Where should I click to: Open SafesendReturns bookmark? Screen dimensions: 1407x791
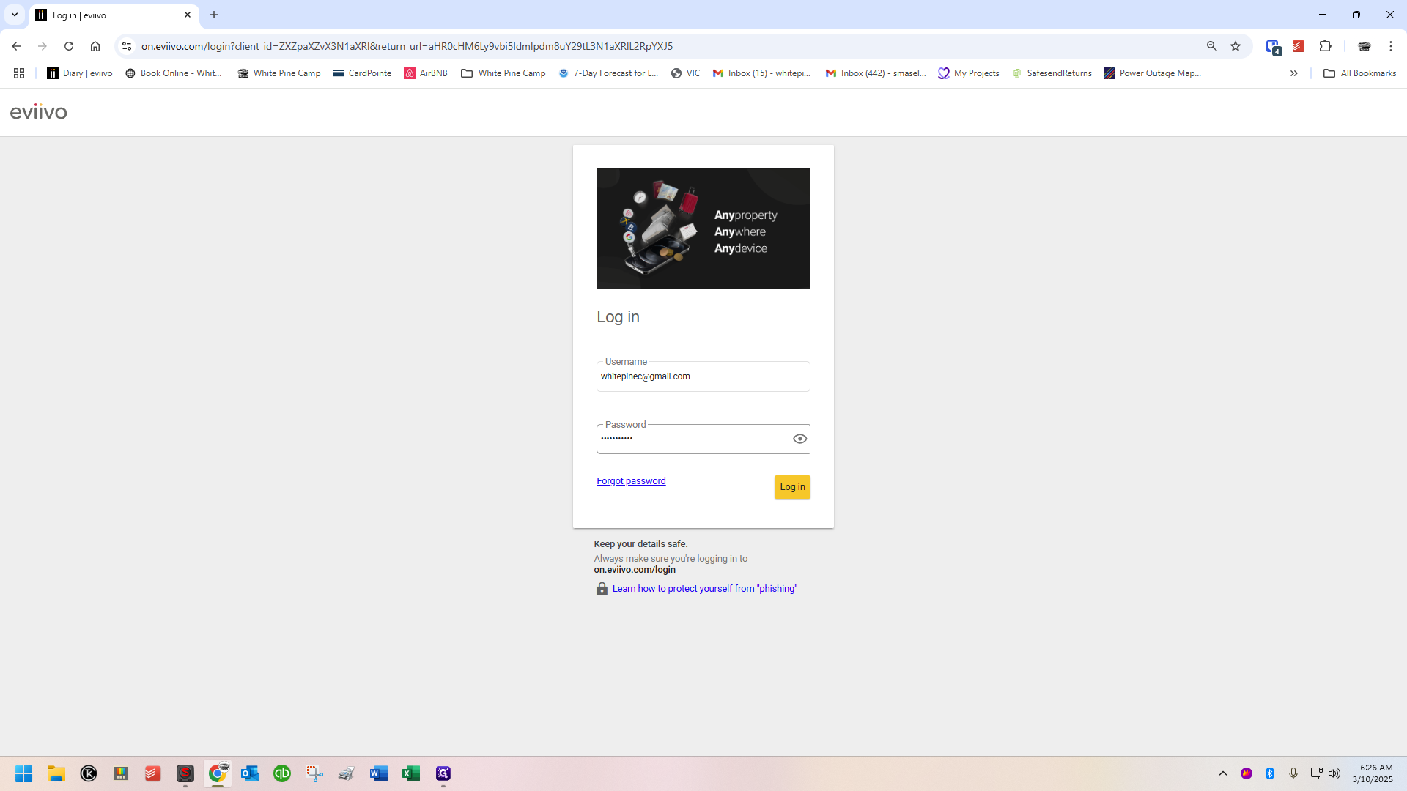[1052, 73]
